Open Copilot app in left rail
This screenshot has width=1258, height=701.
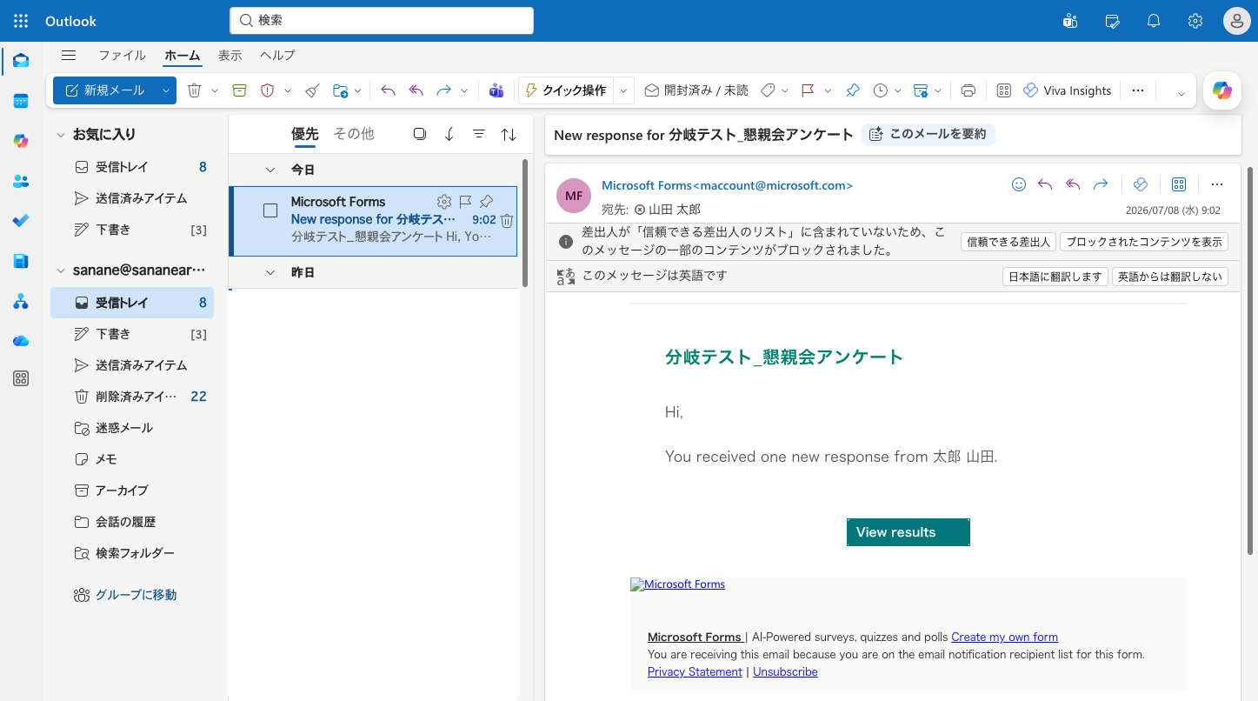[x=21, y=141]
